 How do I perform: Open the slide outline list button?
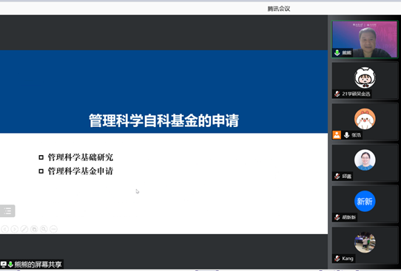pyautogui.click(x=7, y=211)
